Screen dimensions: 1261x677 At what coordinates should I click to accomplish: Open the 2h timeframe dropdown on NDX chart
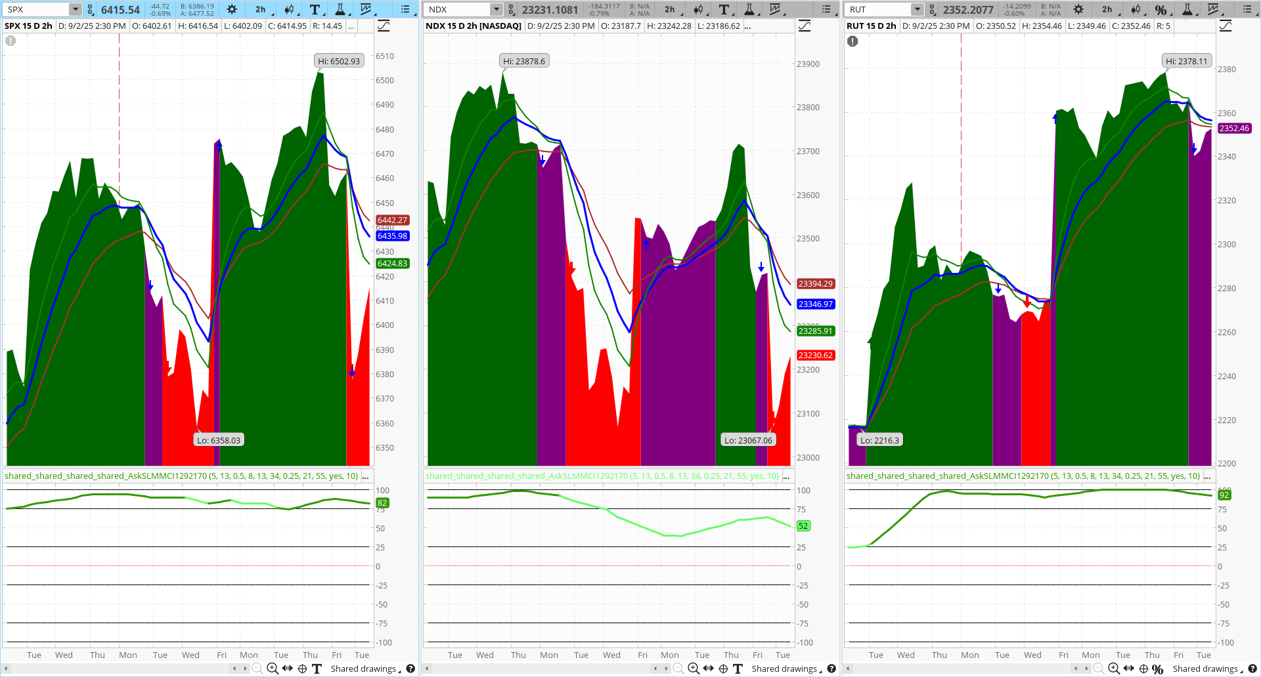tap(670, 9)
